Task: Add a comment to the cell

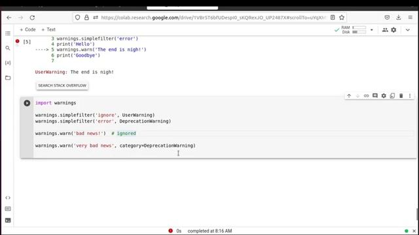Action: tap(375, 96)
